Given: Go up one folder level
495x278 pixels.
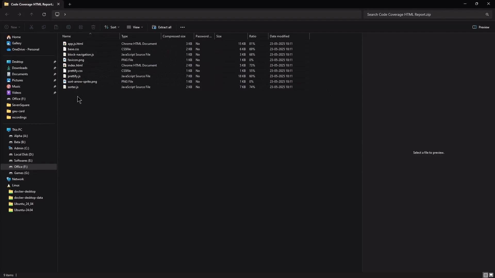Looking at the screenshot, I should [32, 14].
